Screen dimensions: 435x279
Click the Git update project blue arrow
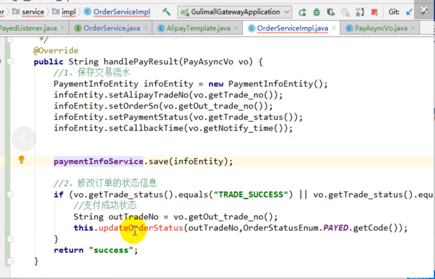point(409,12)
